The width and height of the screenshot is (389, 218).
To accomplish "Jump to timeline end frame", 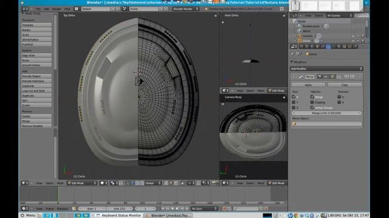I will [187, 209].
